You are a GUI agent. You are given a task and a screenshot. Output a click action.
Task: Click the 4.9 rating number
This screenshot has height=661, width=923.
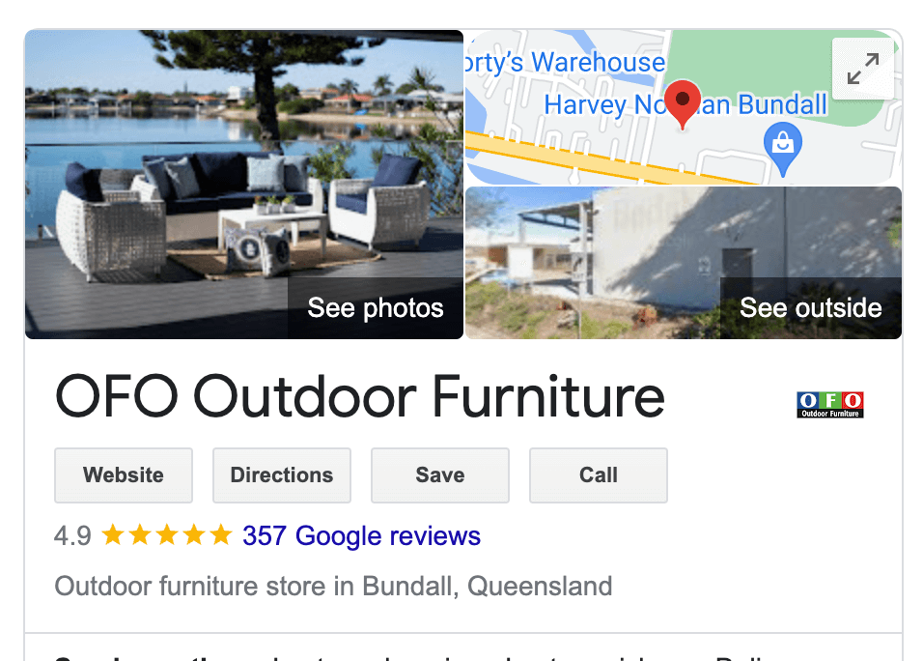[x=73, y=536]
